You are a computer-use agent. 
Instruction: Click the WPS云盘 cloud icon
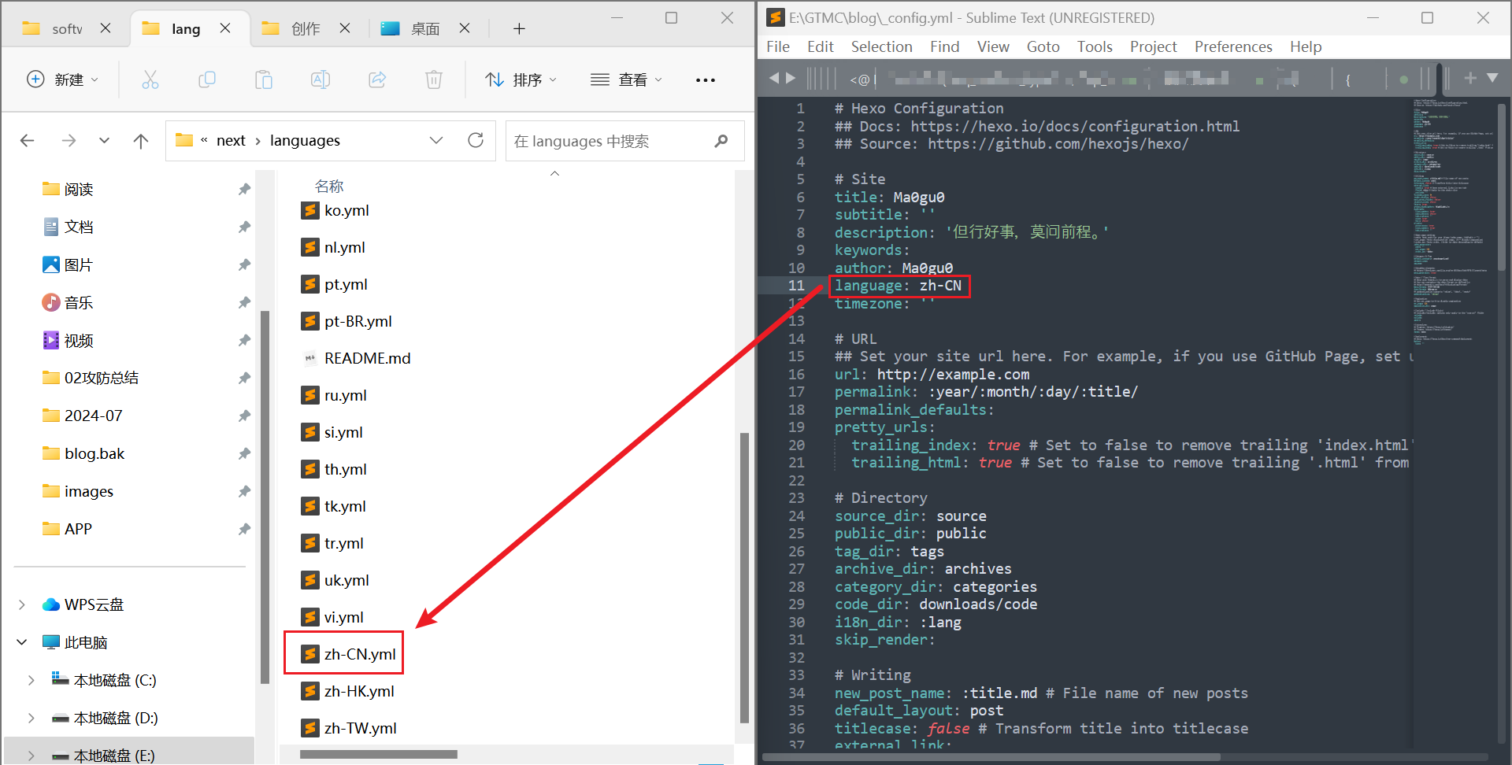(51, 604)
